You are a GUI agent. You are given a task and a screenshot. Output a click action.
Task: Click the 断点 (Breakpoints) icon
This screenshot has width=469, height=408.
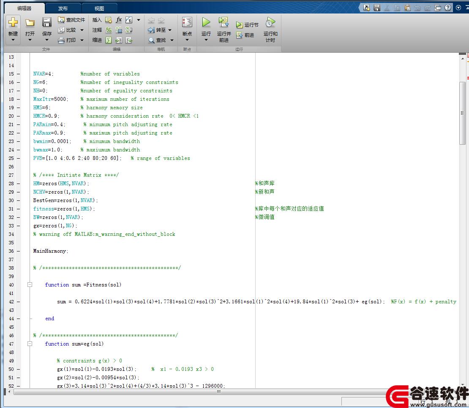tap(187, 22)
